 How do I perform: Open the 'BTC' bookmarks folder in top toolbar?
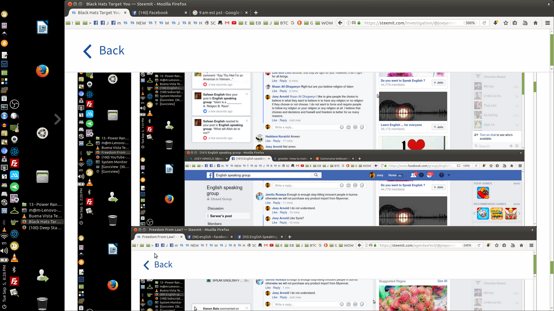tap(281, 23)
